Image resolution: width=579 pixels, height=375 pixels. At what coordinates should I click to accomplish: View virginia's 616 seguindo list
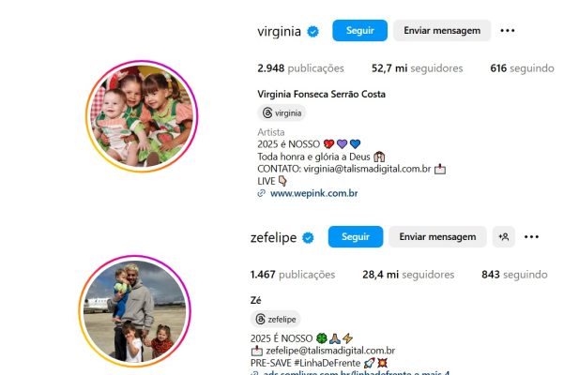(x=522, y=68)
